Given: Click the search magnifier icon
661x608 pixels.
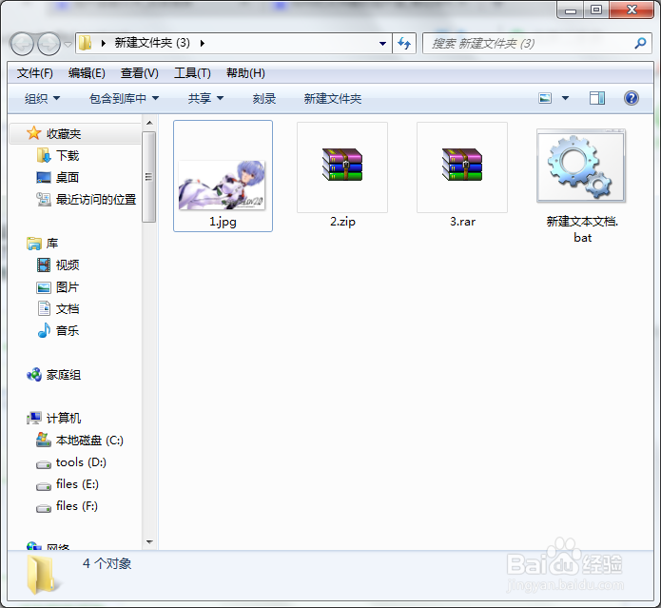Looking at the screenshot, I should pos(640,43).
